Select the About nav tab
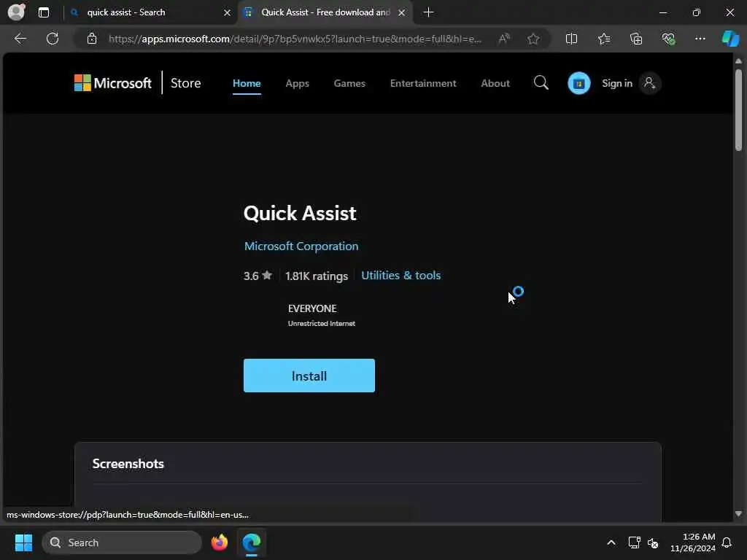The image size is (747, 560). 495,83
